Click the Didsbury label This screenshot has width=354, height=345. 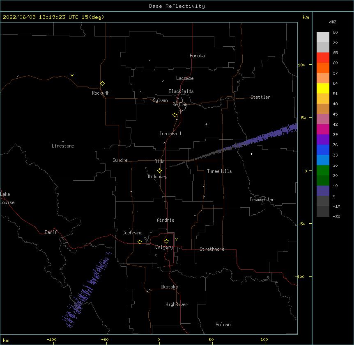[157, 177]
